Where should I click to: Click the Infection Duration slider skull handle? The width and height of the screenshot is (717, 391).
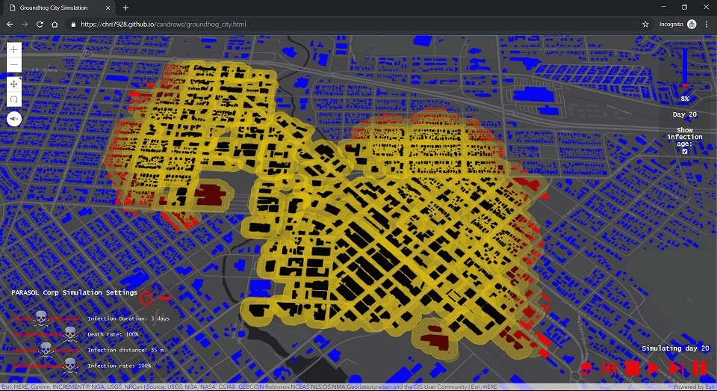41,318
